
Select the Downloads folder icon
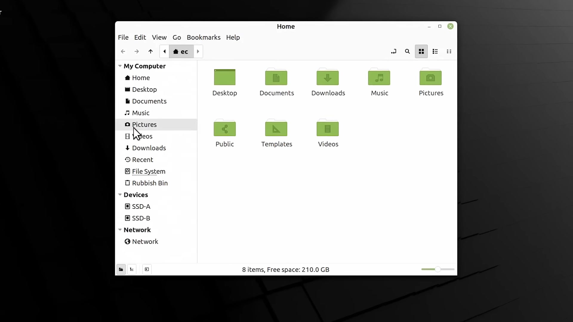pyautogui.click(x=328, y=77)
